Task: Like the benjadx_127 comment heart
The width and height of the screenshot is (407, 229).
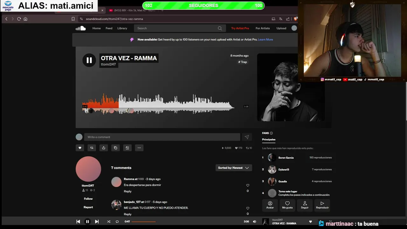Action: click(248, 208)
